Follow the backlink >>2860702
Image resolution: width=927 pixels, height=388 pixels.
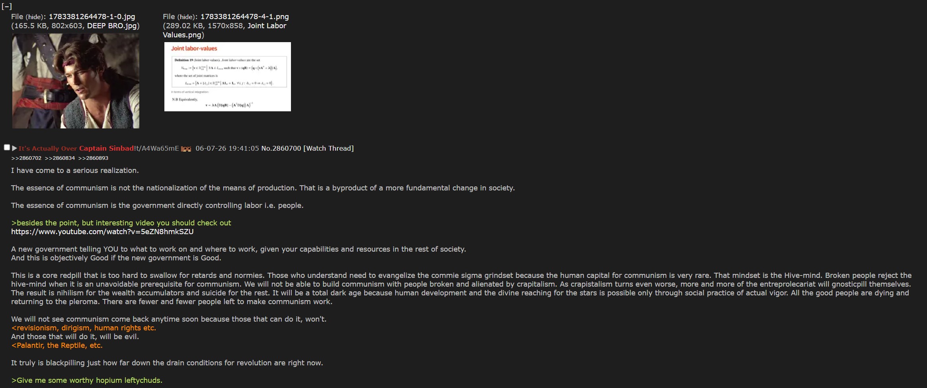(x=26, y=158)
